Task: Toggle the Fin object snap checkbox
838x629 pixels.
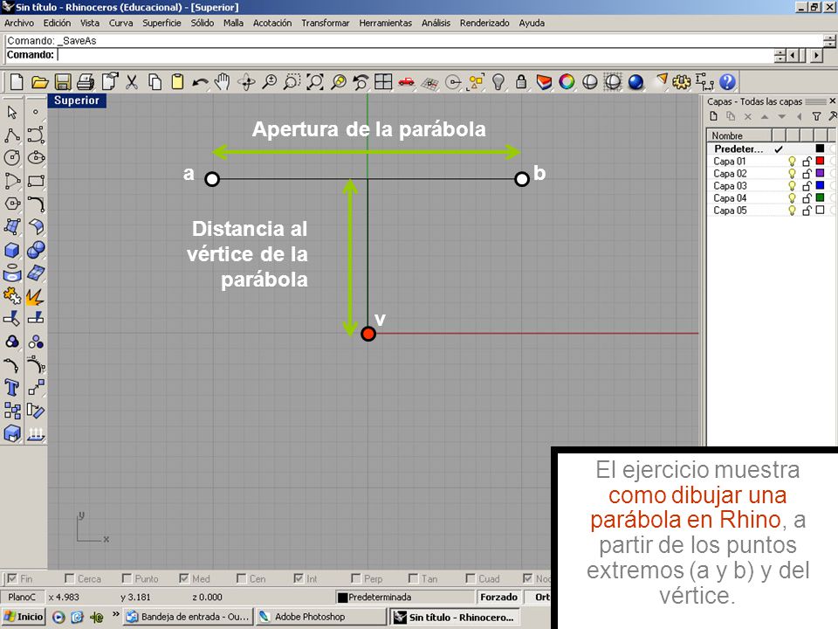Action: click(x=11, y=578)
